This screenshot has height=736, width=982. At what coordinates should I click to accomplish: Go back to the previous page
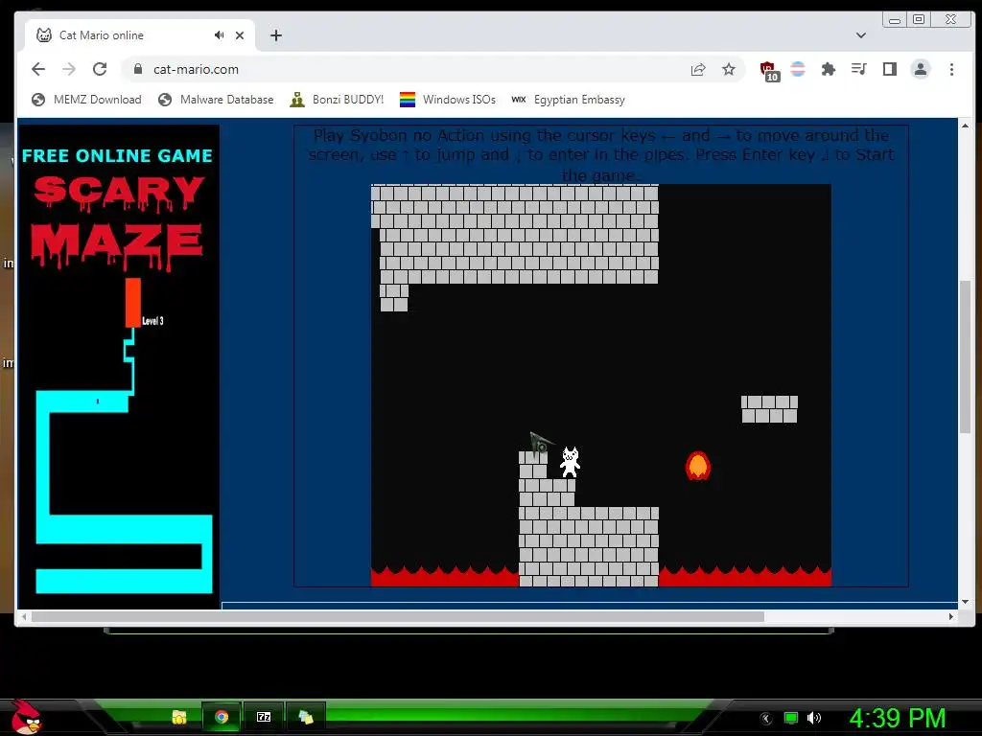(x=38, y=69)
